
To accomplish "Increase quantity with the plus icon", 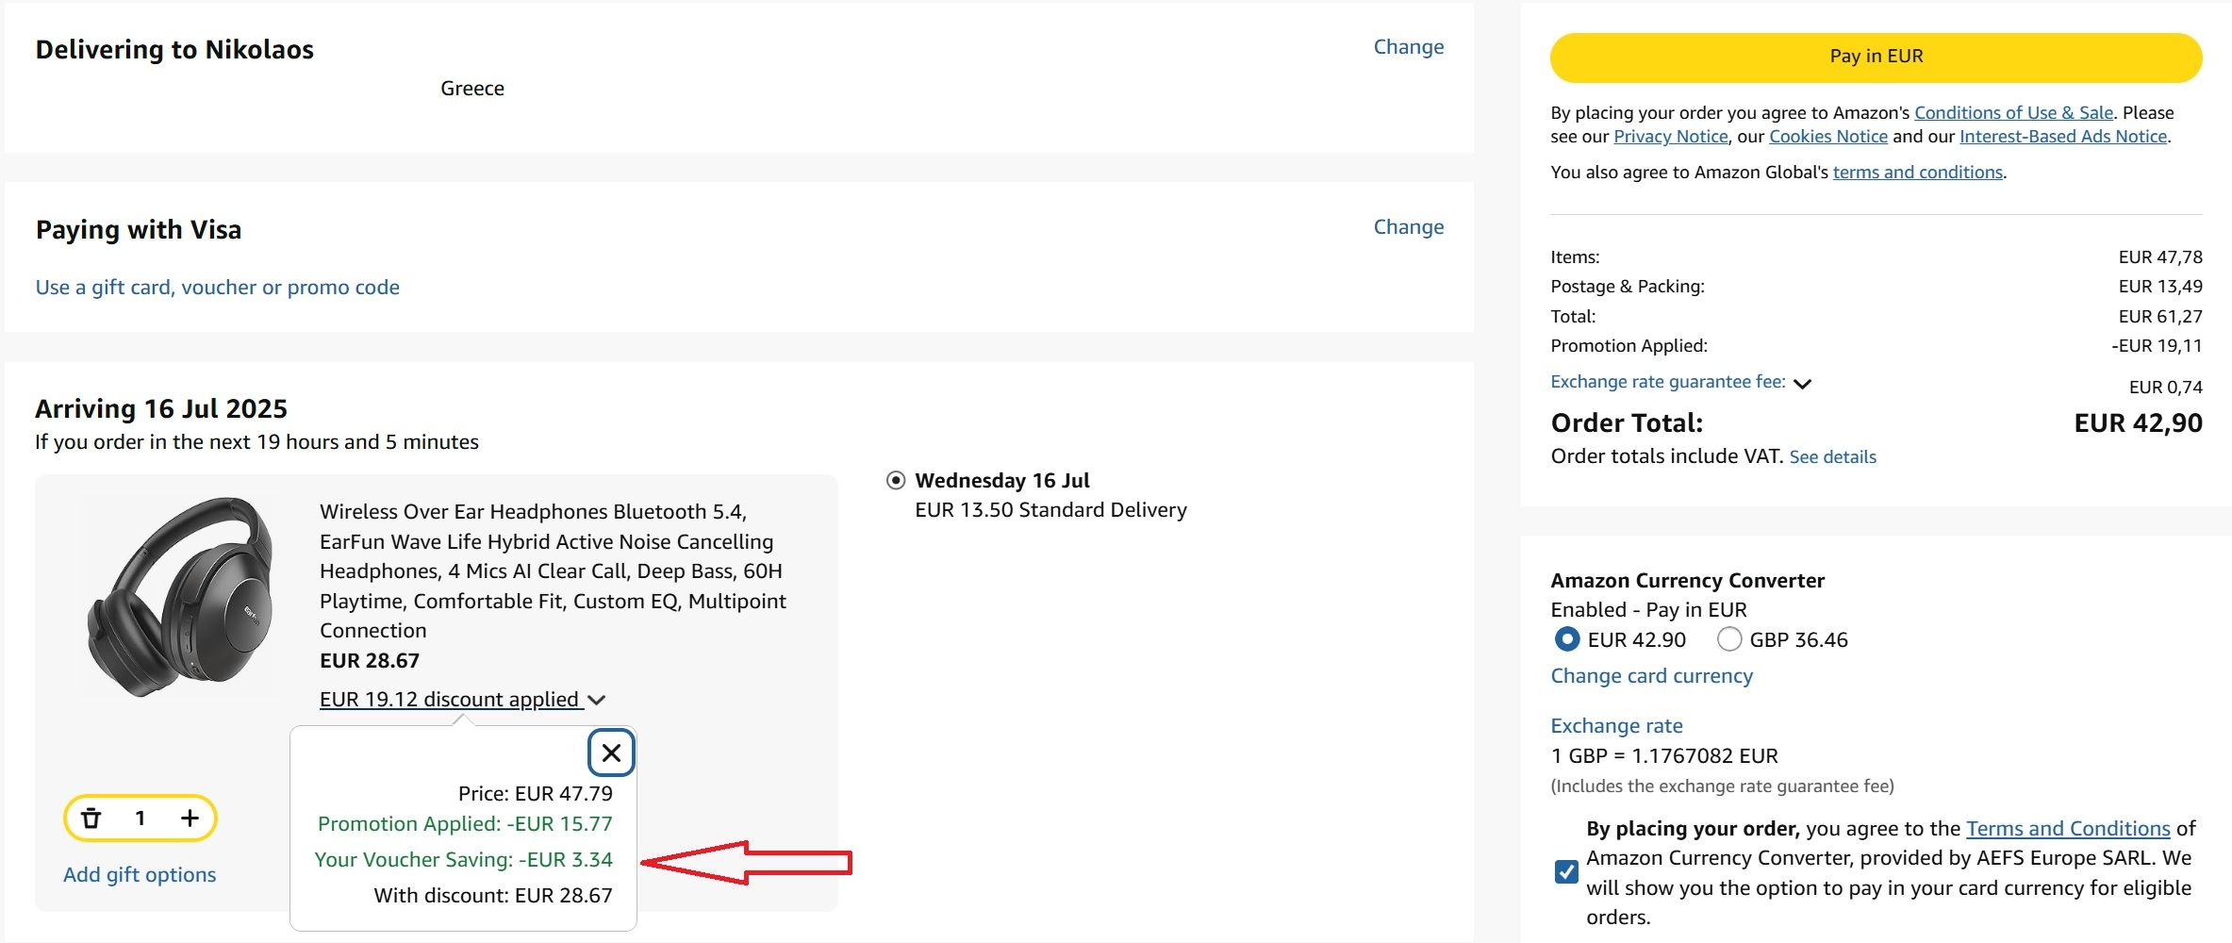I will (190, 819).
